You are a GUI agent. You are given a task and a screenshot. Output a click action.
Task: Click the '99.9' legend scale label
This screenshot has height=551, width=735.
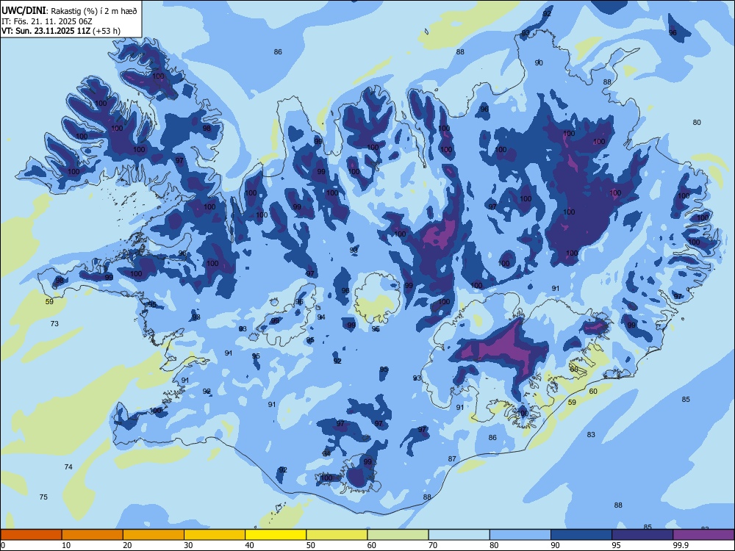pyautogui.click(x=681, y=545)
